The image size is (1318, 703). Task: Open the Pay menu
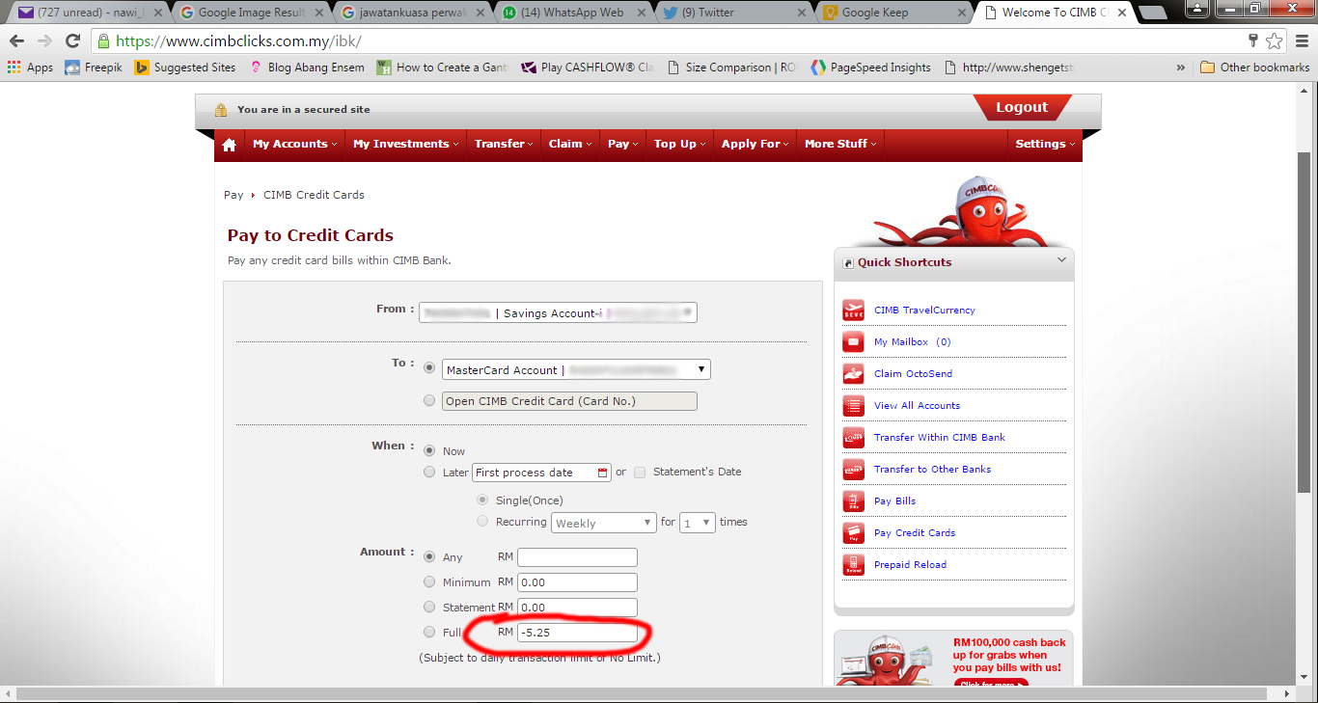(623, 144)
